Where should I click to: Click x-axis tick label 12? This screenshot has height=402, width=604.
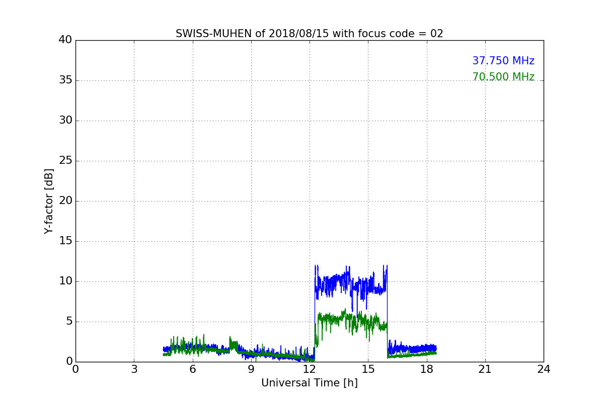[x=310, y=369]
